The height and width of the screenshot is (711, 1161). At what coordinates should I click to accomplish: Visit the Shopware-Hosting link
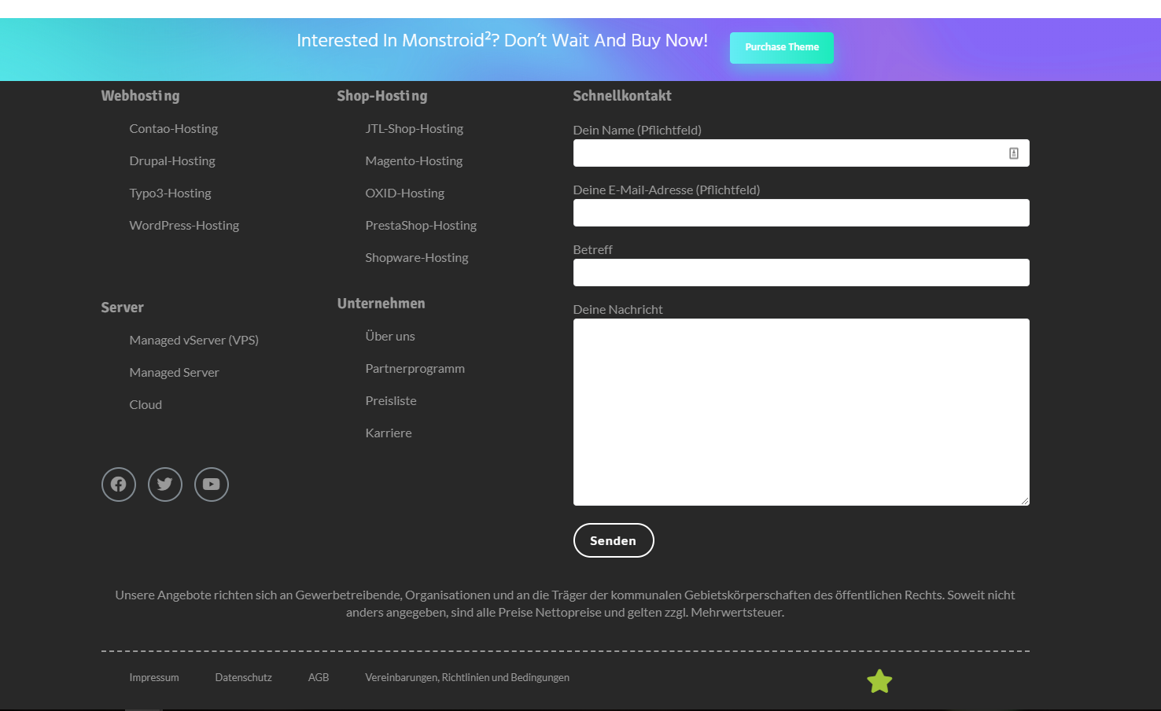[416, 258]
